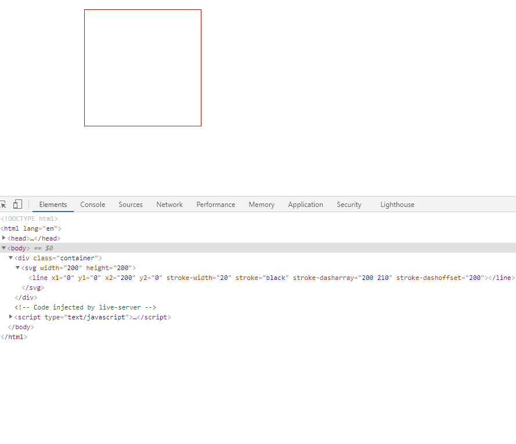Select the live-server injected comment

click(85, 307)
